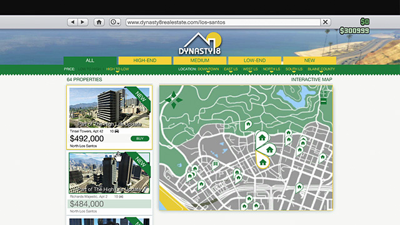
Task: Buy Tinsel Towers Apt 42
Action: (140, 139)
